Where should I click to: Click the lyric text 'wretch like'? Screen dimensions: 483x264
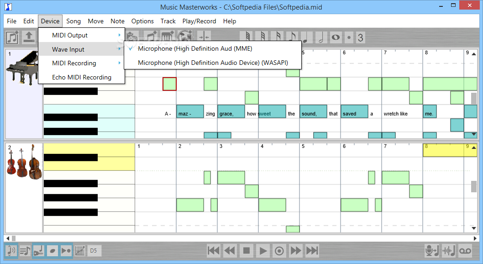(x=395, y=114)
